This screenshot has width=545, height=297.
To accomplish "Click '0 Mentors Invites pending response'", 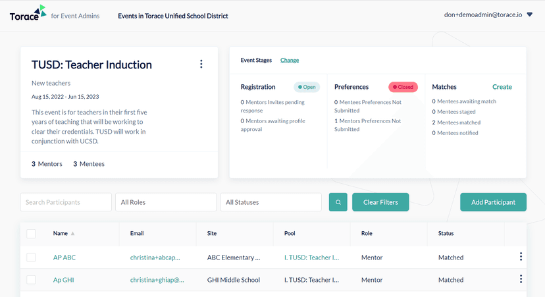I will click(x=272, y=106).
